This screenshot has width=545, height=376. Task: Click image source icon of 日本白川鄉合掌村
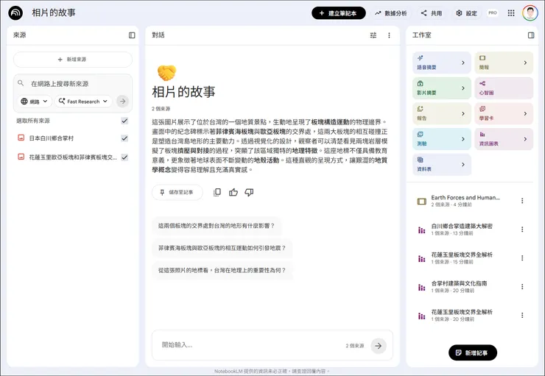point(21,138)
